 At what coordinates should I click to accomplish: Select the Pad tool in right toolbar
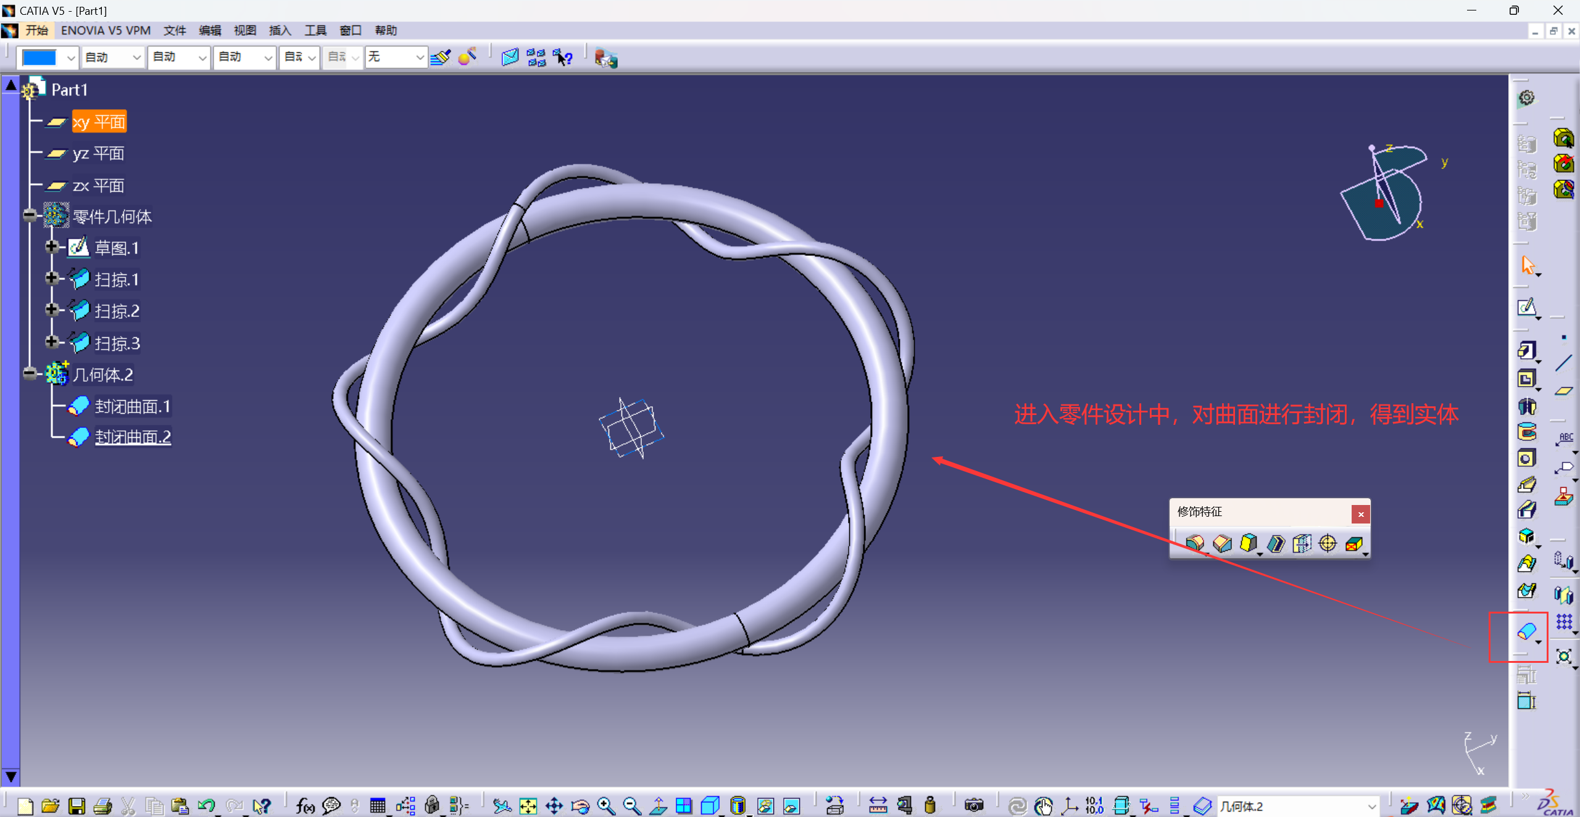click(1526, 351)
